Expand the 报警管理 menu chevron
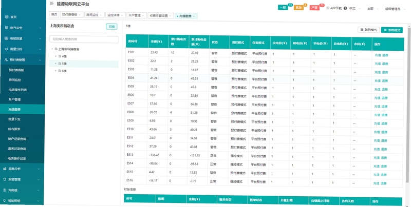Image resolution: width=411 pixels, height=207 pixels. [x=39, y=180]
